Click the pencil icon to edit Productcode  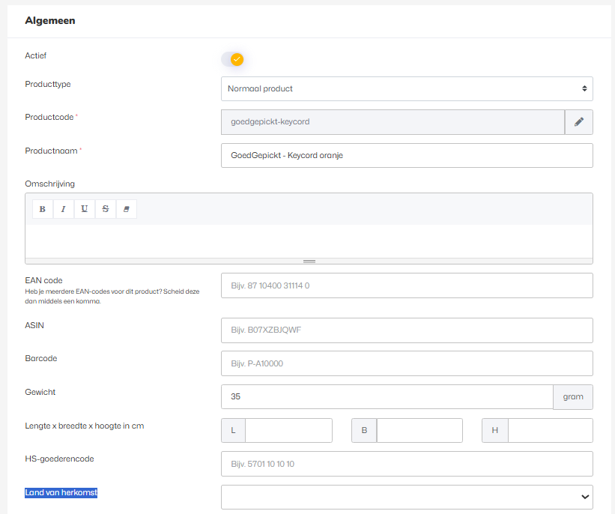point(578,122)
